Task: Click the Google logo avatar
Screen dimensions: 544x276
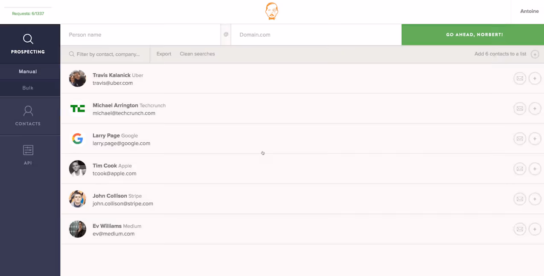Action: click(78, 139)
